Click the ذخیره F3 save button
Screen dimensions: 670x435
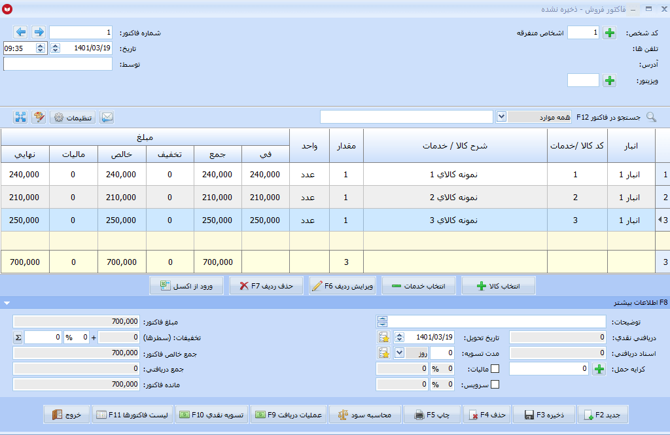[544, 415]
